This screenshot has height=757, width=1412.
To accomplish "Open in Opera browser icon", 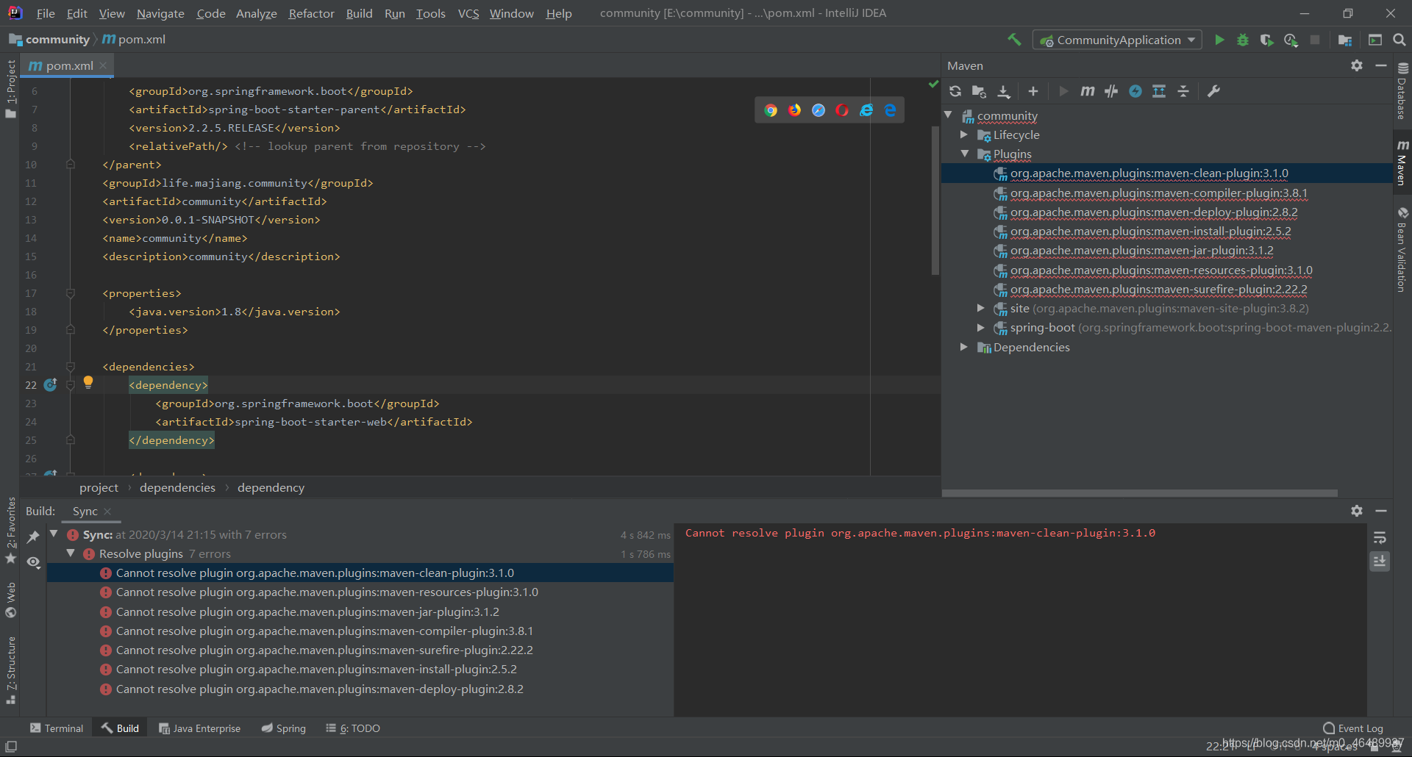I will (x=843, y=110).
